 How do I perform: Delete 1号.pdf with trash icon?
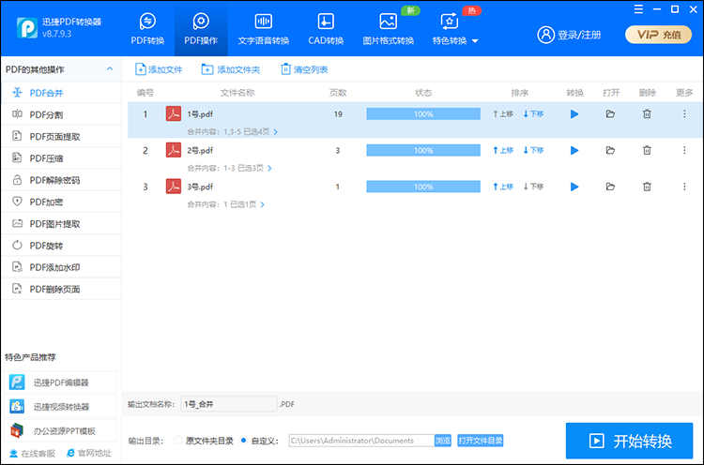(647, 113)
